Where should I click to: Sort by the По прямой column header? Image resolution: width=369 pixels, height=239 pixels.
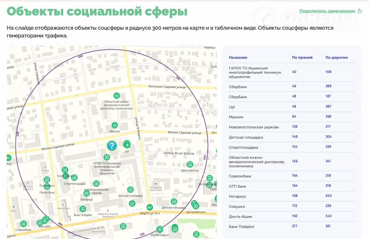(x=302, y=58)
